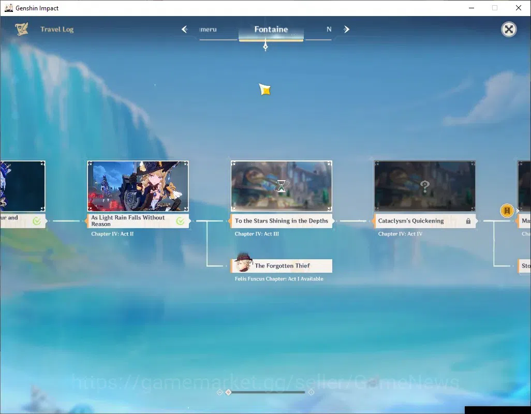This screenshot has height=414, width=531.
Task: Click the completed checkmark on the leftmost quest
Action: [37, 221]
